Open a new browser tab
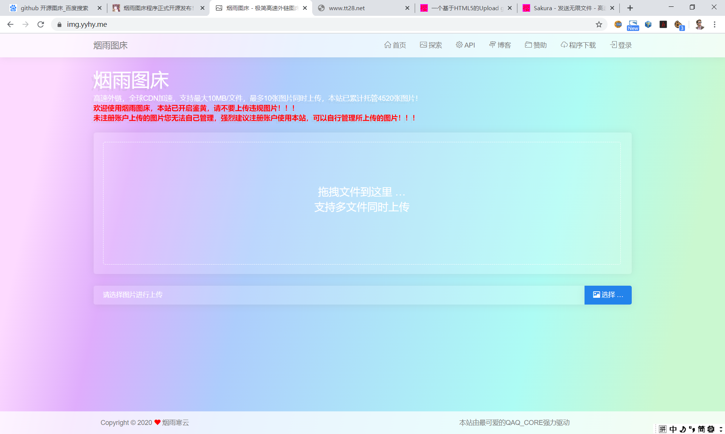This screenshot has height=434, width=725. click(x=630, y=8)
